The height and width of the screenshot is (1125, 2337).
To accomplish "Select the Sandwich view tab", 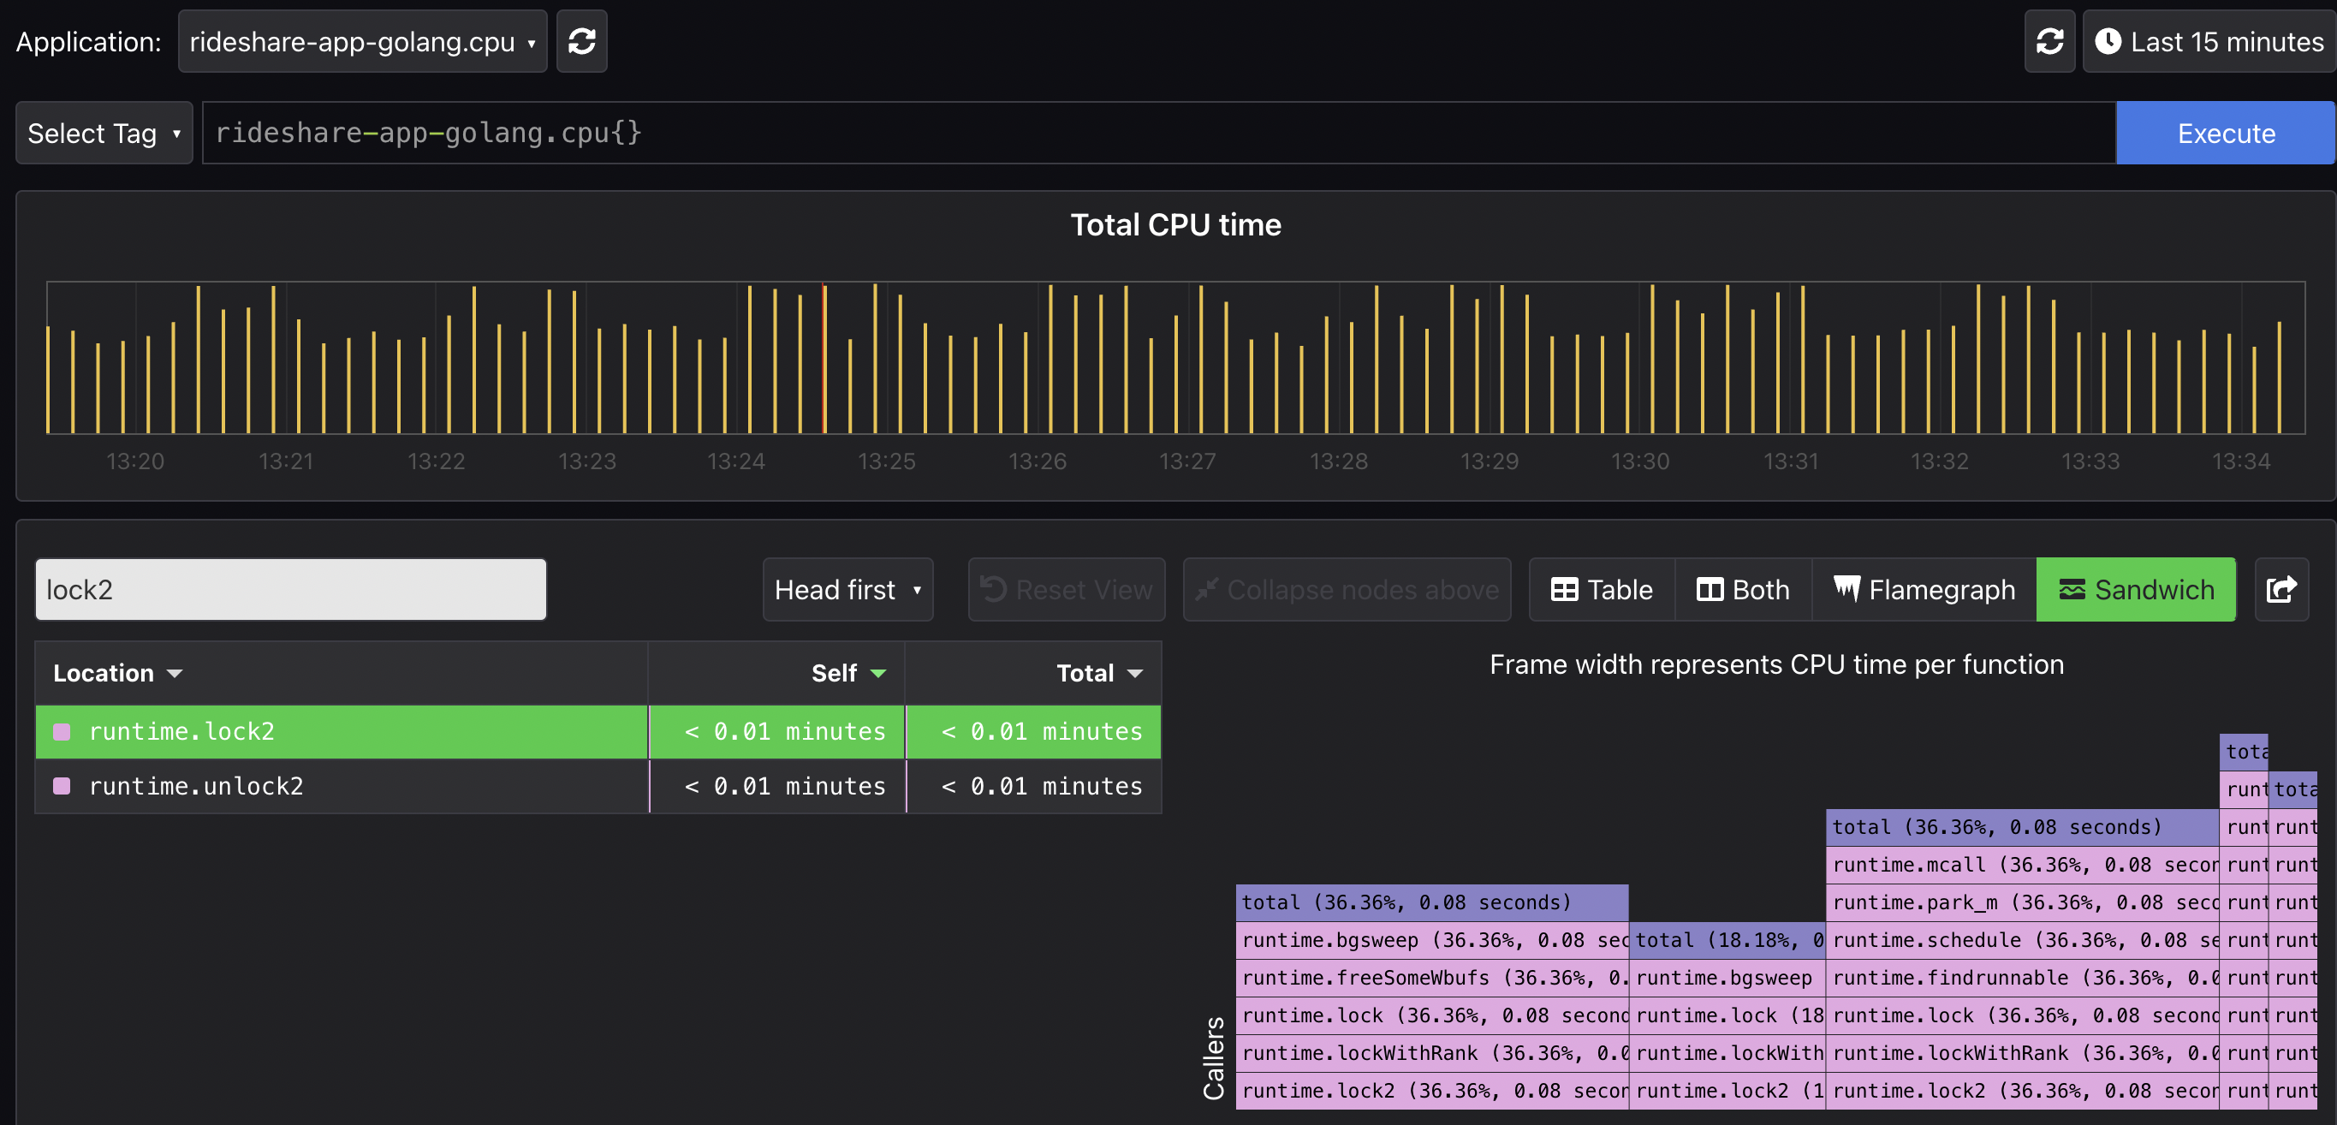I will pyautogui.click(x=2136, y=589).
